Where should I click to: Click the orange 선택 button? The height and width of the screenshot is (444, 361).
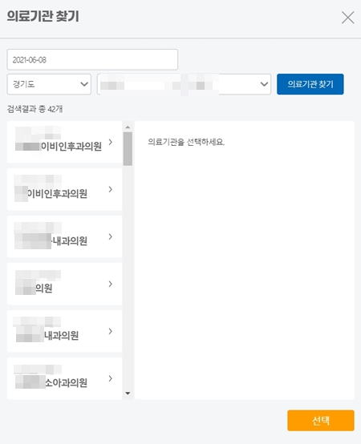pos(321,421)
